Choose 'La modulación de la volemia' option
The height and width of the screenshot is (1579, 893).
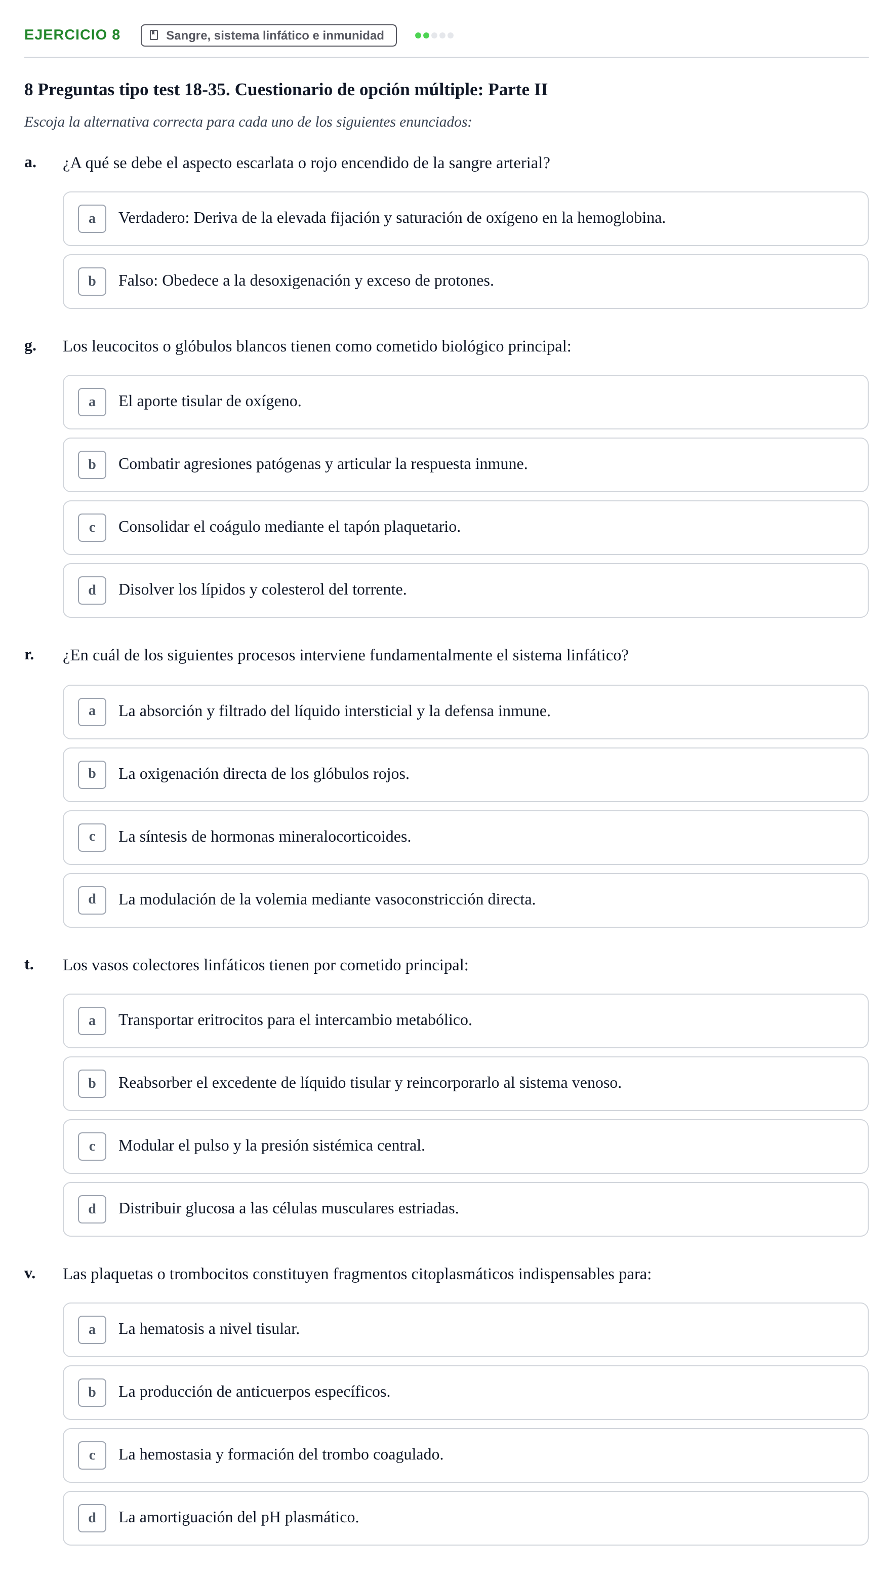(x=466, y=900)
